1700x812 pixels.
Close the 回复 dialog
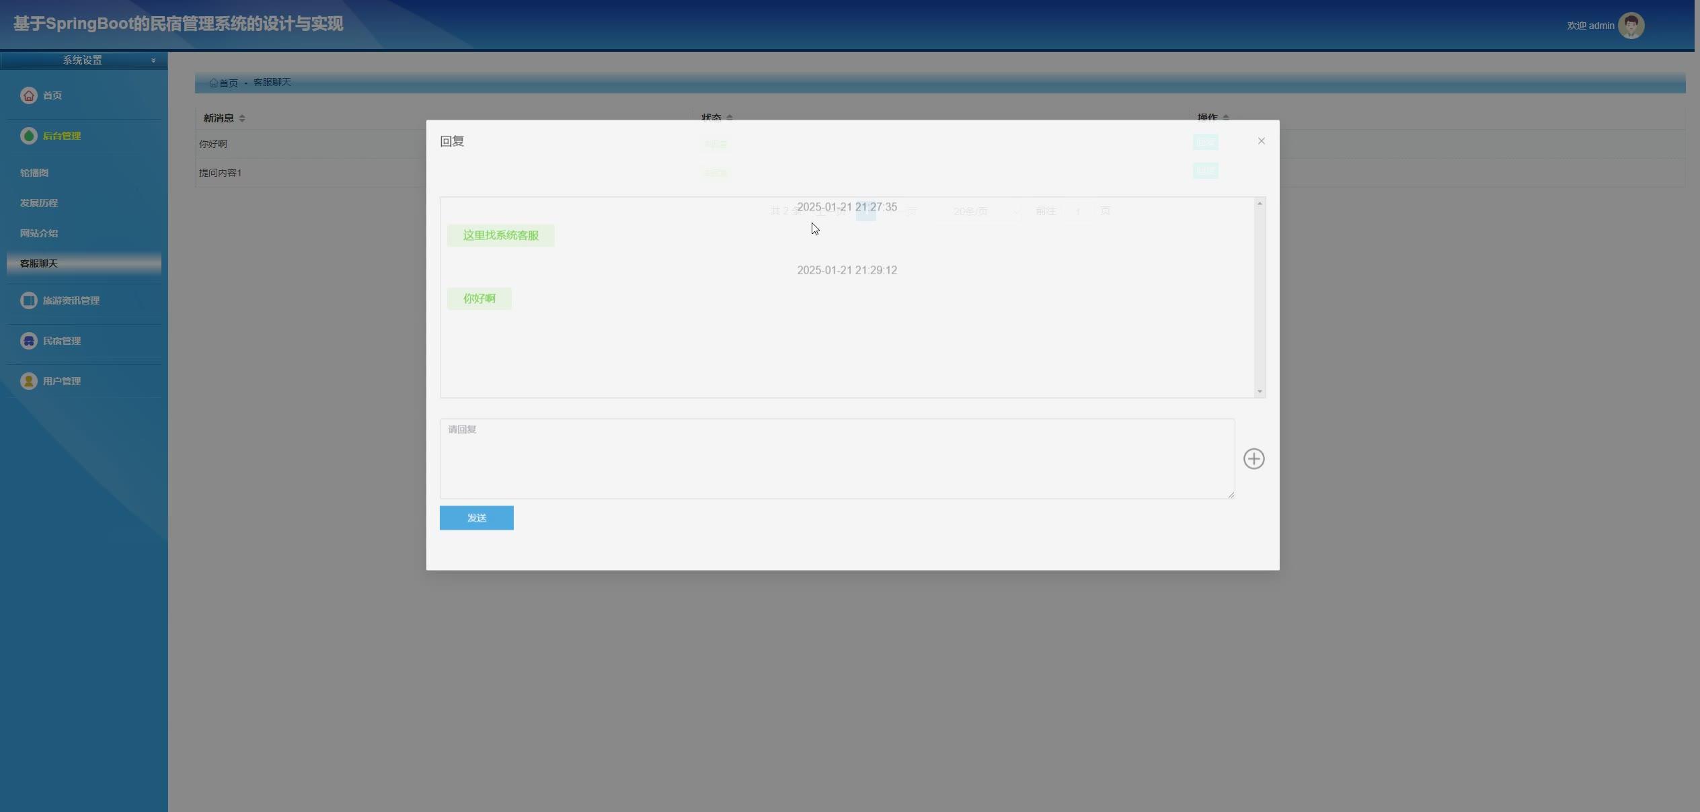1261,141
